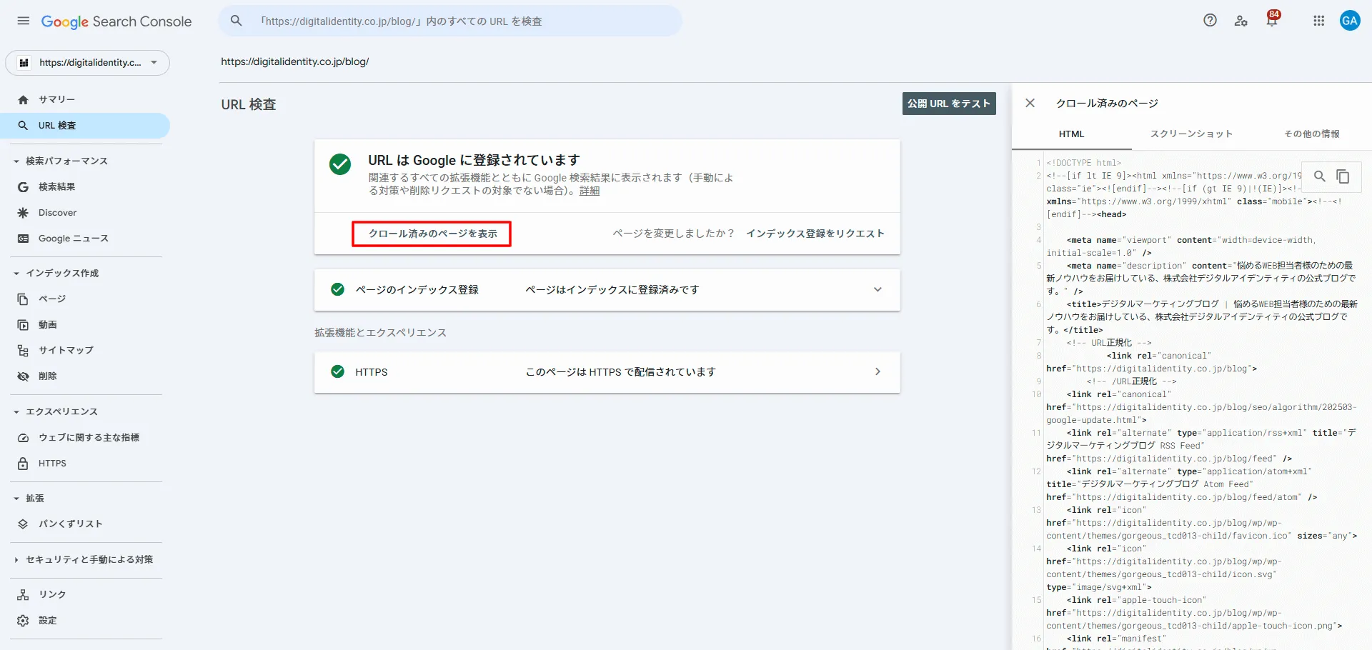Click このページは HTTPS で配信されています text
The height and width of the screenshot is (650, 1372).
621,371
